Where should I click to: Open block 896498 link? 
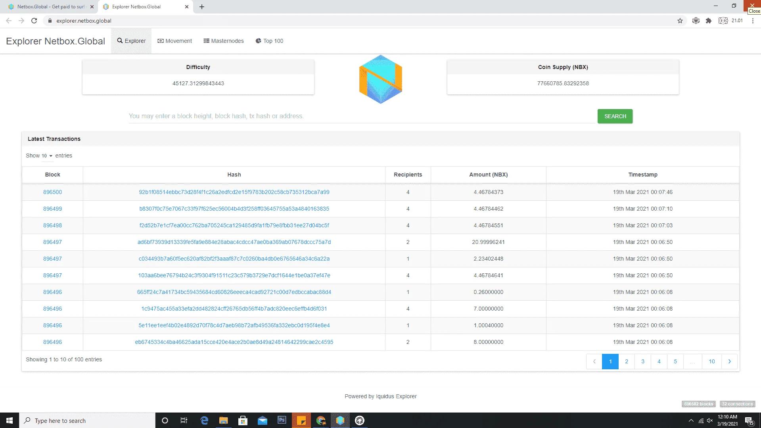coord(52,225)
